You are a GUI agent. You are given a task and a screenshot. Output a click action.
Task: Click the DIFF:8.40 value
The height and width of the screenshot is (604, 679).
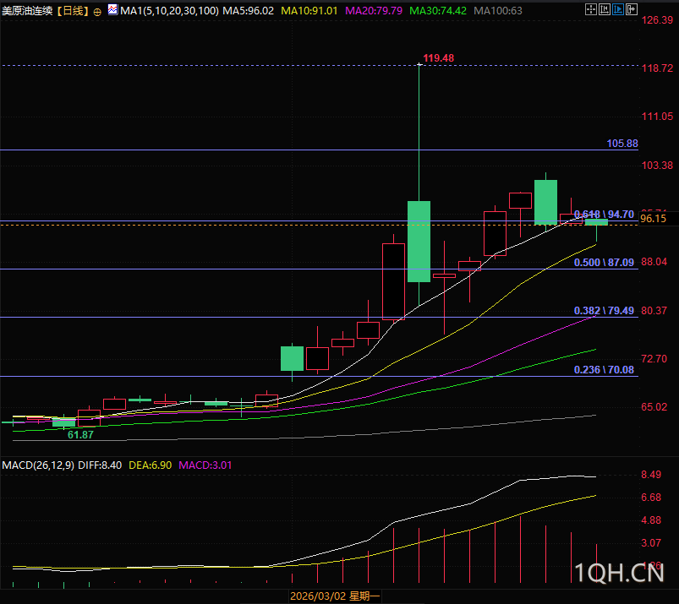(100, 465)
